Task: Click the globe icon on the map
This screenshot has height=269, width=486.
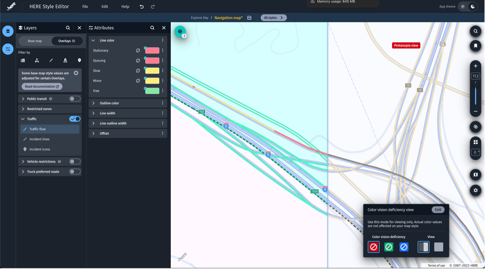Action: pyautogui.click(x=180, y=32)
